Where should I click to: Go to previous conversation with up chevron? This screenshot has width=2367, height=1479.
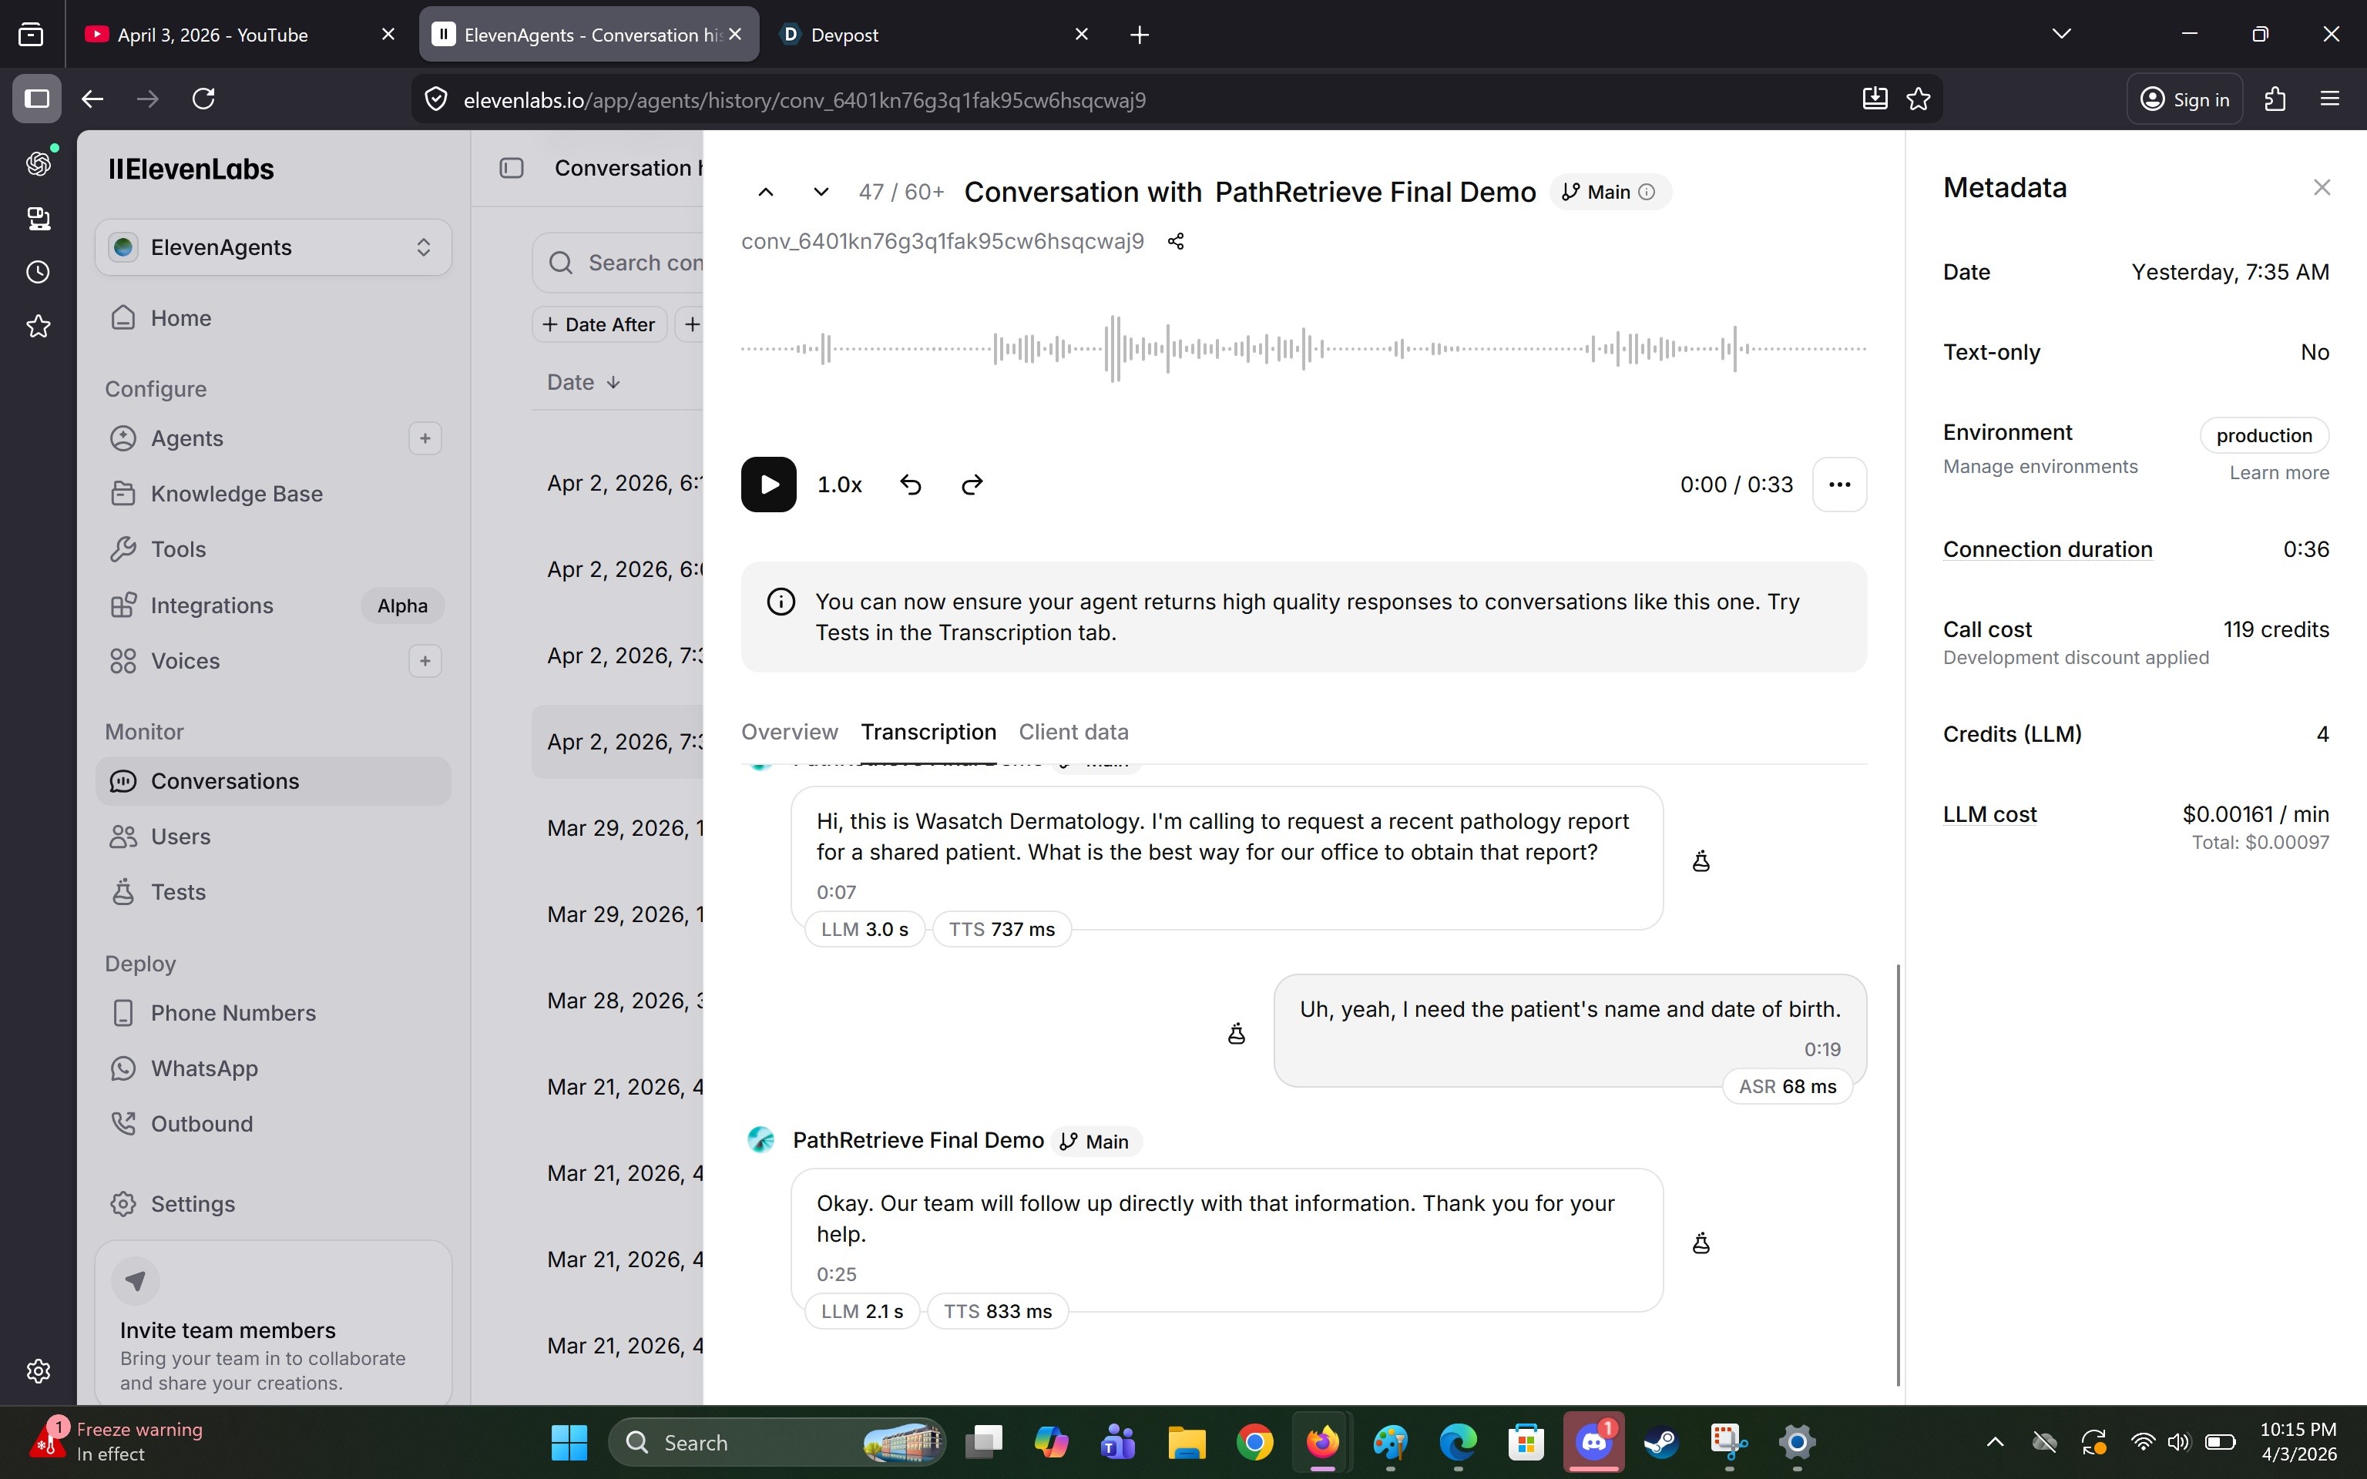[766, 192]
